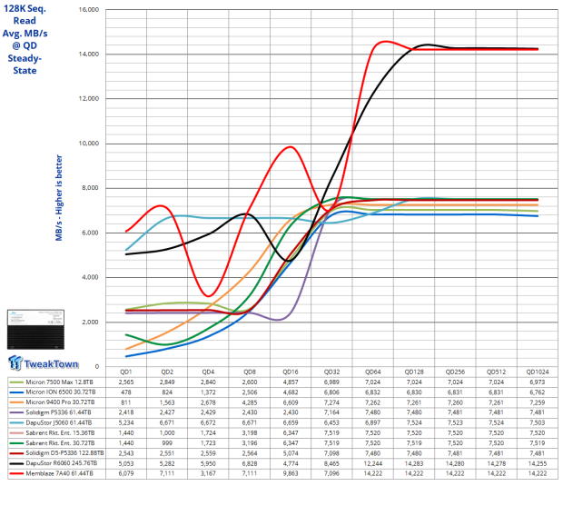Select the Micron ION 6500 30.72TB legend label
The height and width of the screenshot is (516, 563).
(61, 392)
